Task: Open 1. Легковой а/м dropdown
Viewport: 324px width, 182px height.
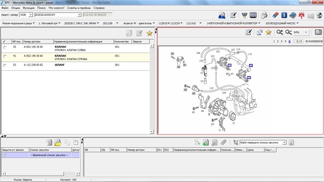Action: click(x=49, y=23)
